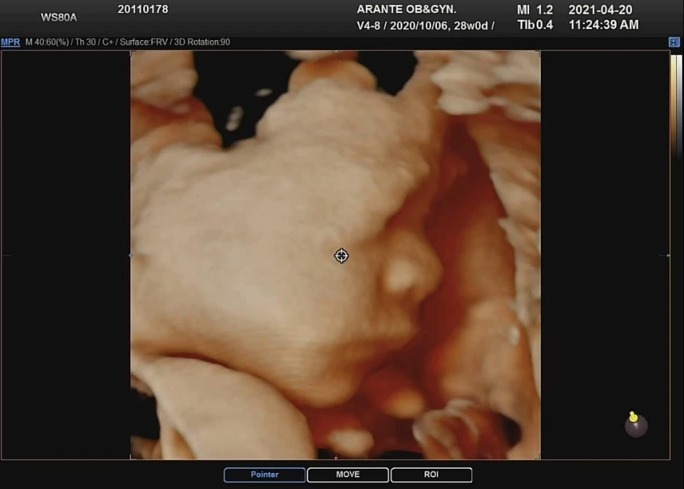Click the time 11:24:39 AM

[x=604, y=26]
